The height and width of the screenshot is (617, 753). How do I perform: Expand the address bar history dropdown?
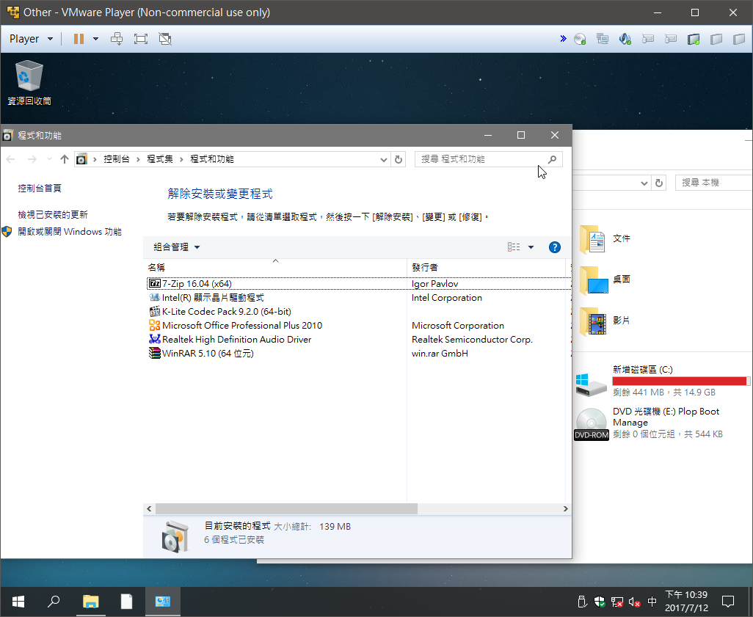[384, 159]
